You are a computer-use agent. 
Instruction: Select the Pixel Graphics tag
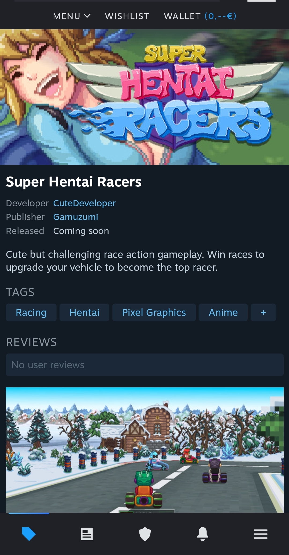coord(154,312)
